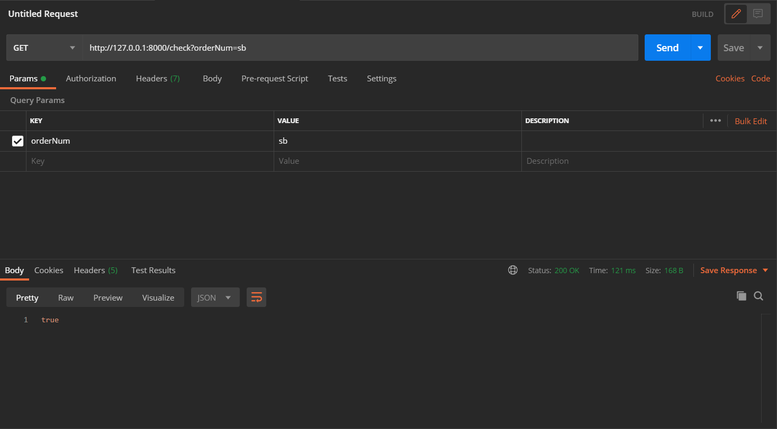Select the response Body tab
Screen dimensions: 777x429
pyautogui.click(x=14, y=270)
